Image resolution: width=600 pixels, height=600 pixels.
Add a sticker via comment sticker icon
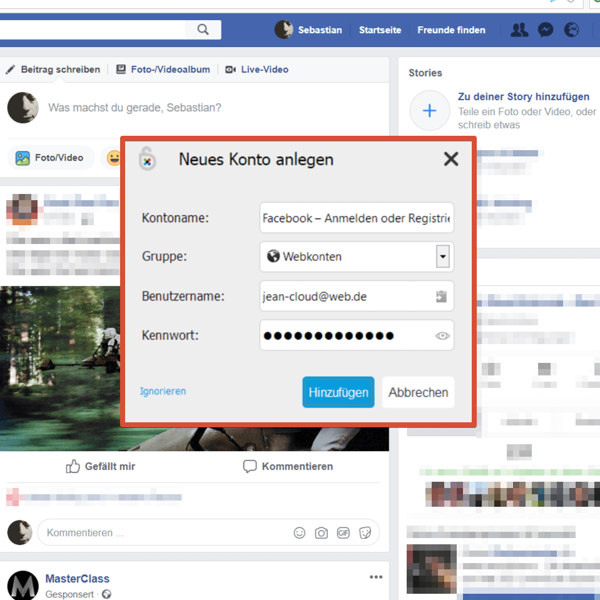pos(365,532)
